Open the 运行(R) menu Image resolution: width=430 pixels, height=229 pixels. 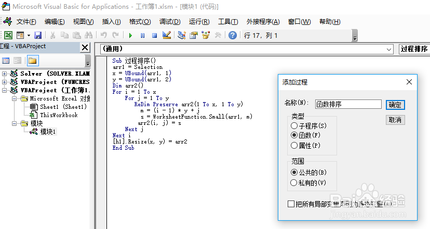199,22
